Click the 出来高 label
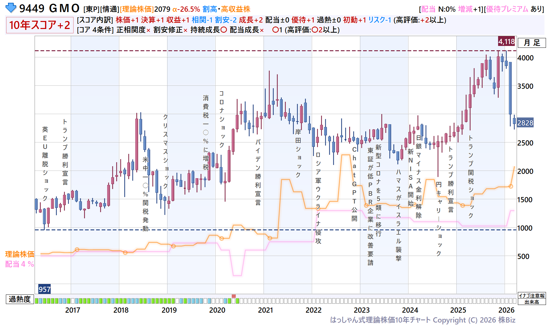Image resolution: width=550 pixels, height=325 pixels. (x=531, y=302)
